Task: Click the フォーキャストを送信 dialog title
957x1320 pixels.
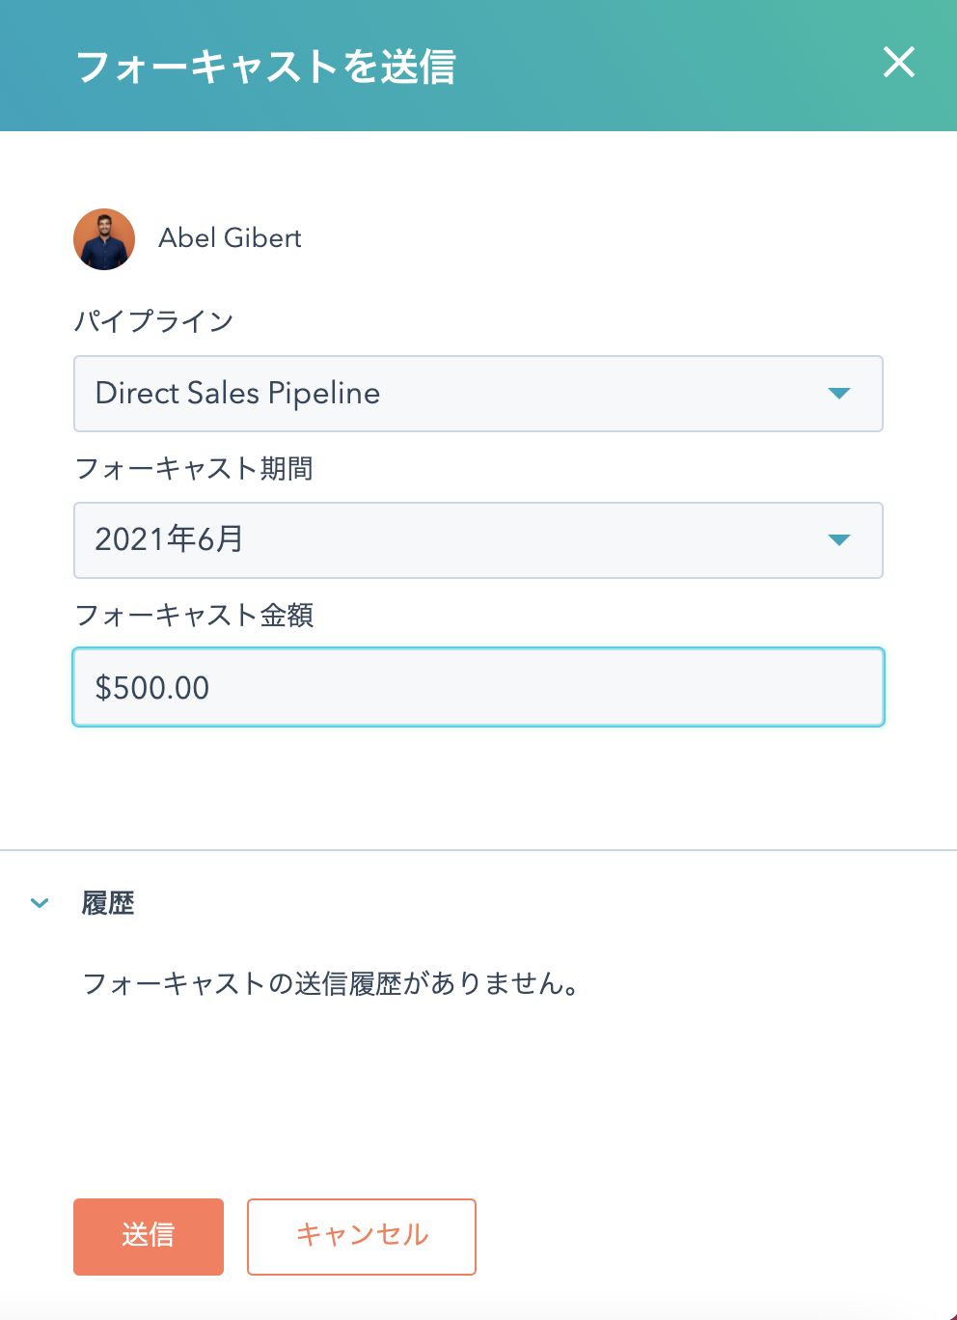Action: [265, 67]
